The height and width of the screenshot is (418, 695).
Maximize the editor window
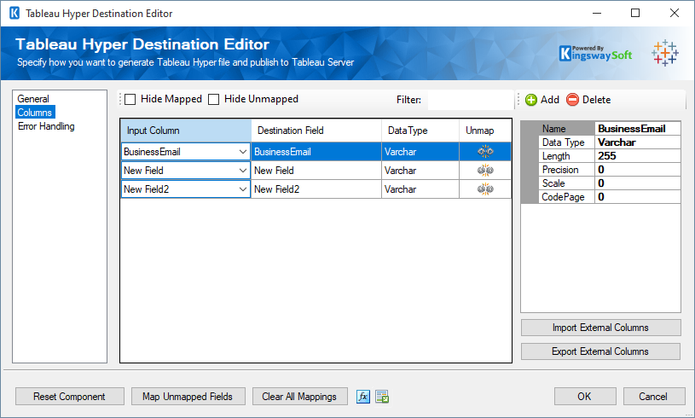point(635,13)
